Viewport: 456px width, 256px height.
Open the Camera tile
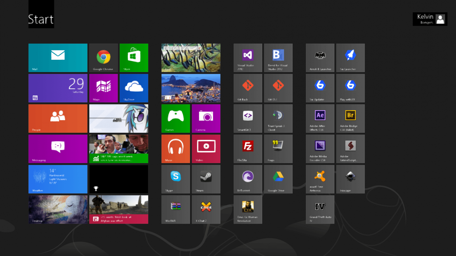[x=206, y=118]
